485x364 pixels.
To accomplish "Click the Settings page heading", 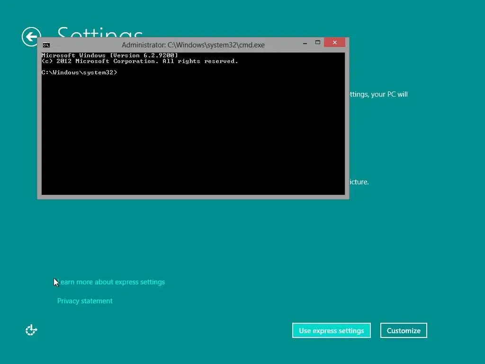I will (x=100, y=33).
